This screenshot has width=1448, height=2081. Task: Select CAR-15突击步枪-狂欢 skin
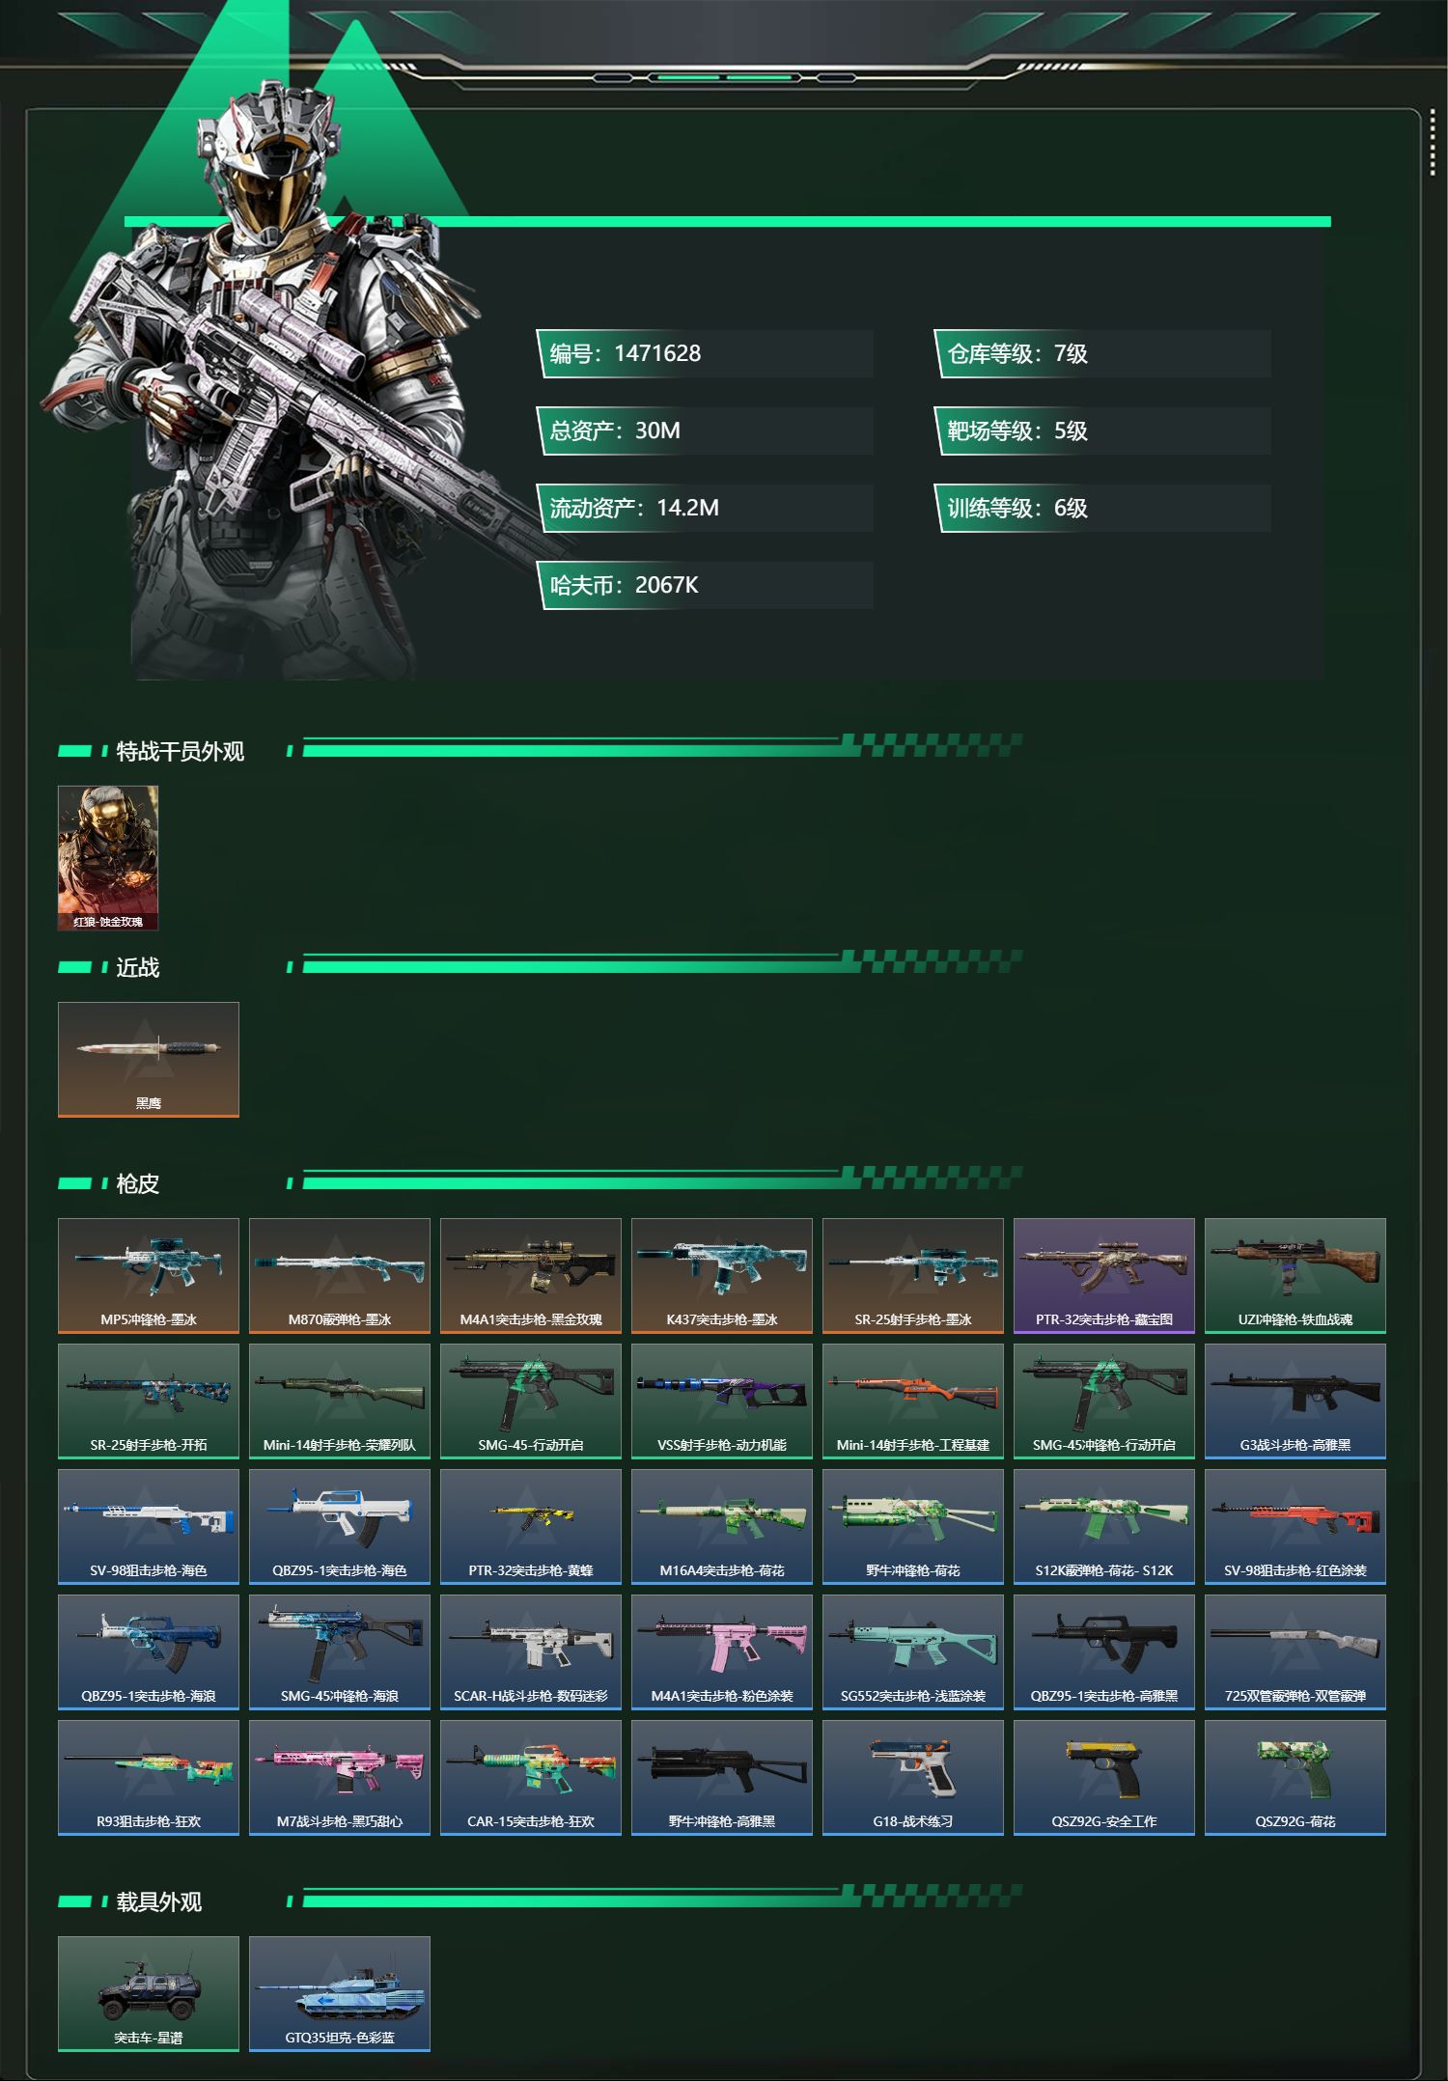[531, 1778]
